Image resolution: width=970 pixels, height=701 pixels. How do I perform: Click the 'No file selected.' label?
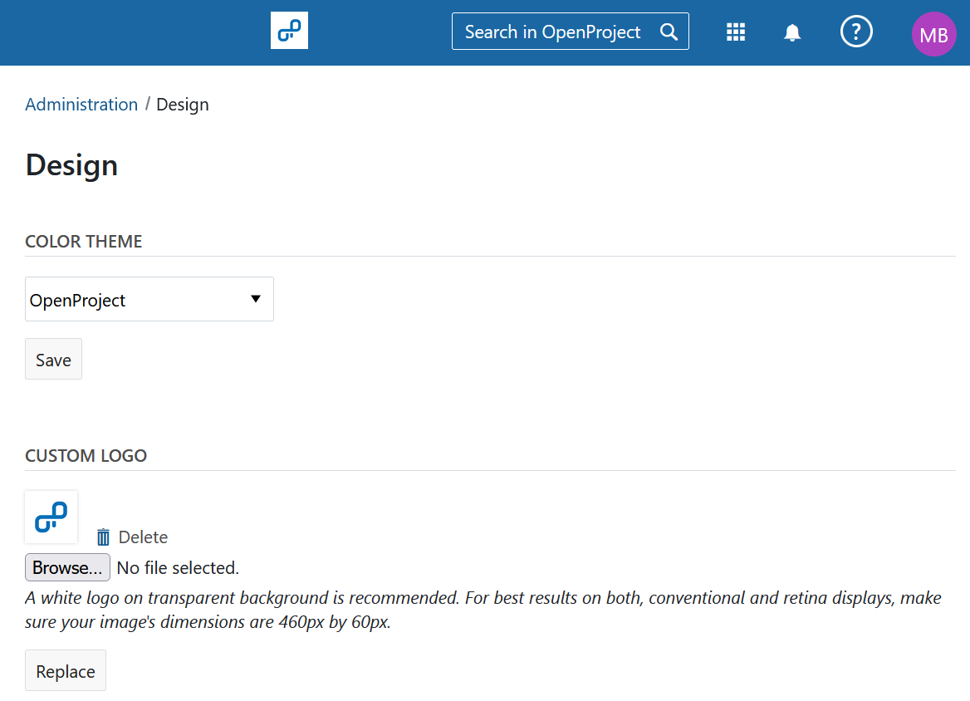pos(178,568)
